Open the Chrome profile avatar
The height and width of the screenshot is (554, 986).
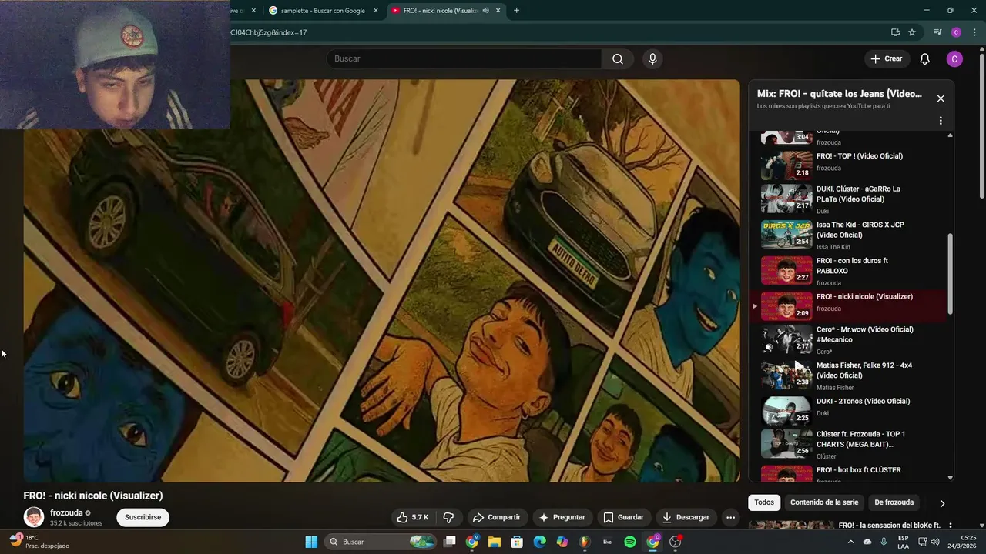click(956, 32)
